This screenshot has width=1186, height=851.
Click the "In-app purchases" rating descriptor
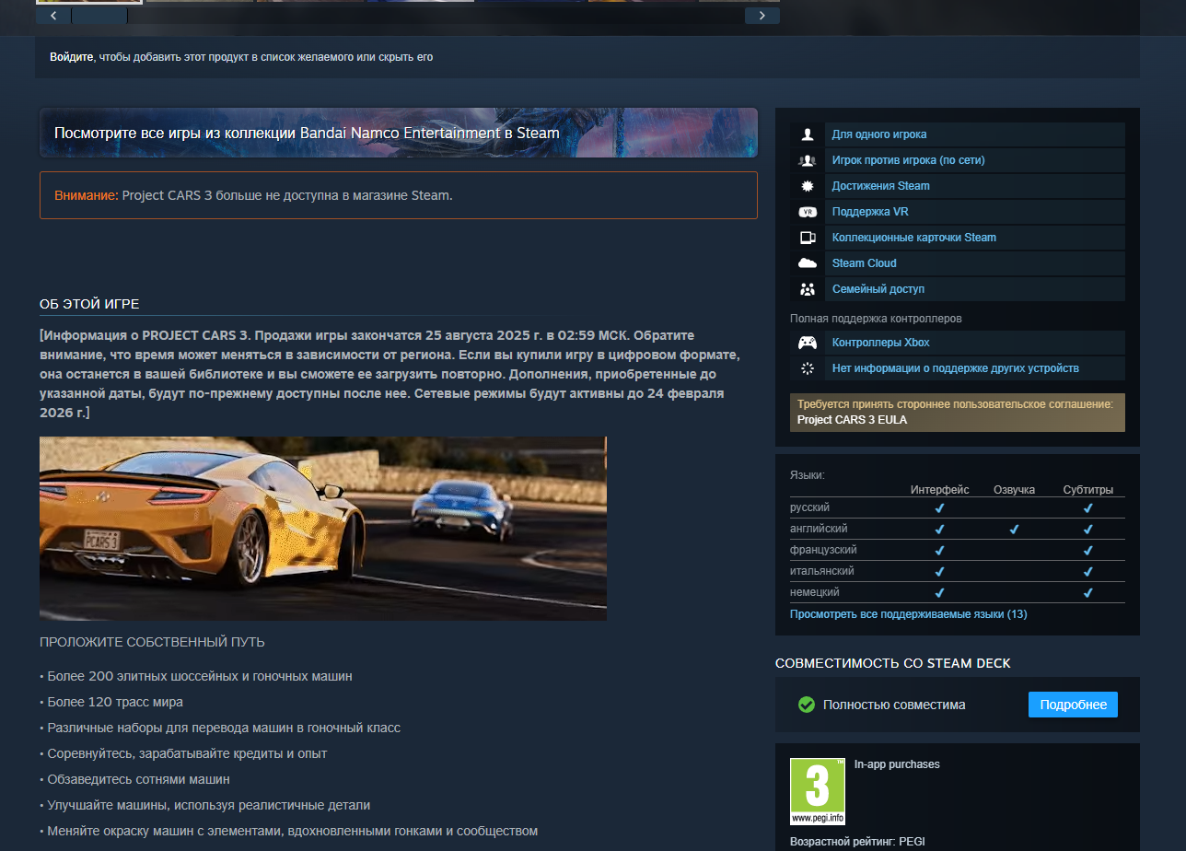pos(897,764)
